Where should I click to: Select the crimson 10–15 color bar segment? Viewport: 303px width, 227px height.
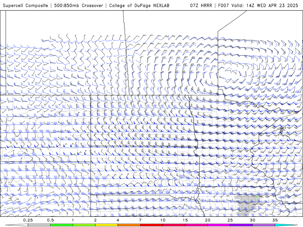(174, 225)
